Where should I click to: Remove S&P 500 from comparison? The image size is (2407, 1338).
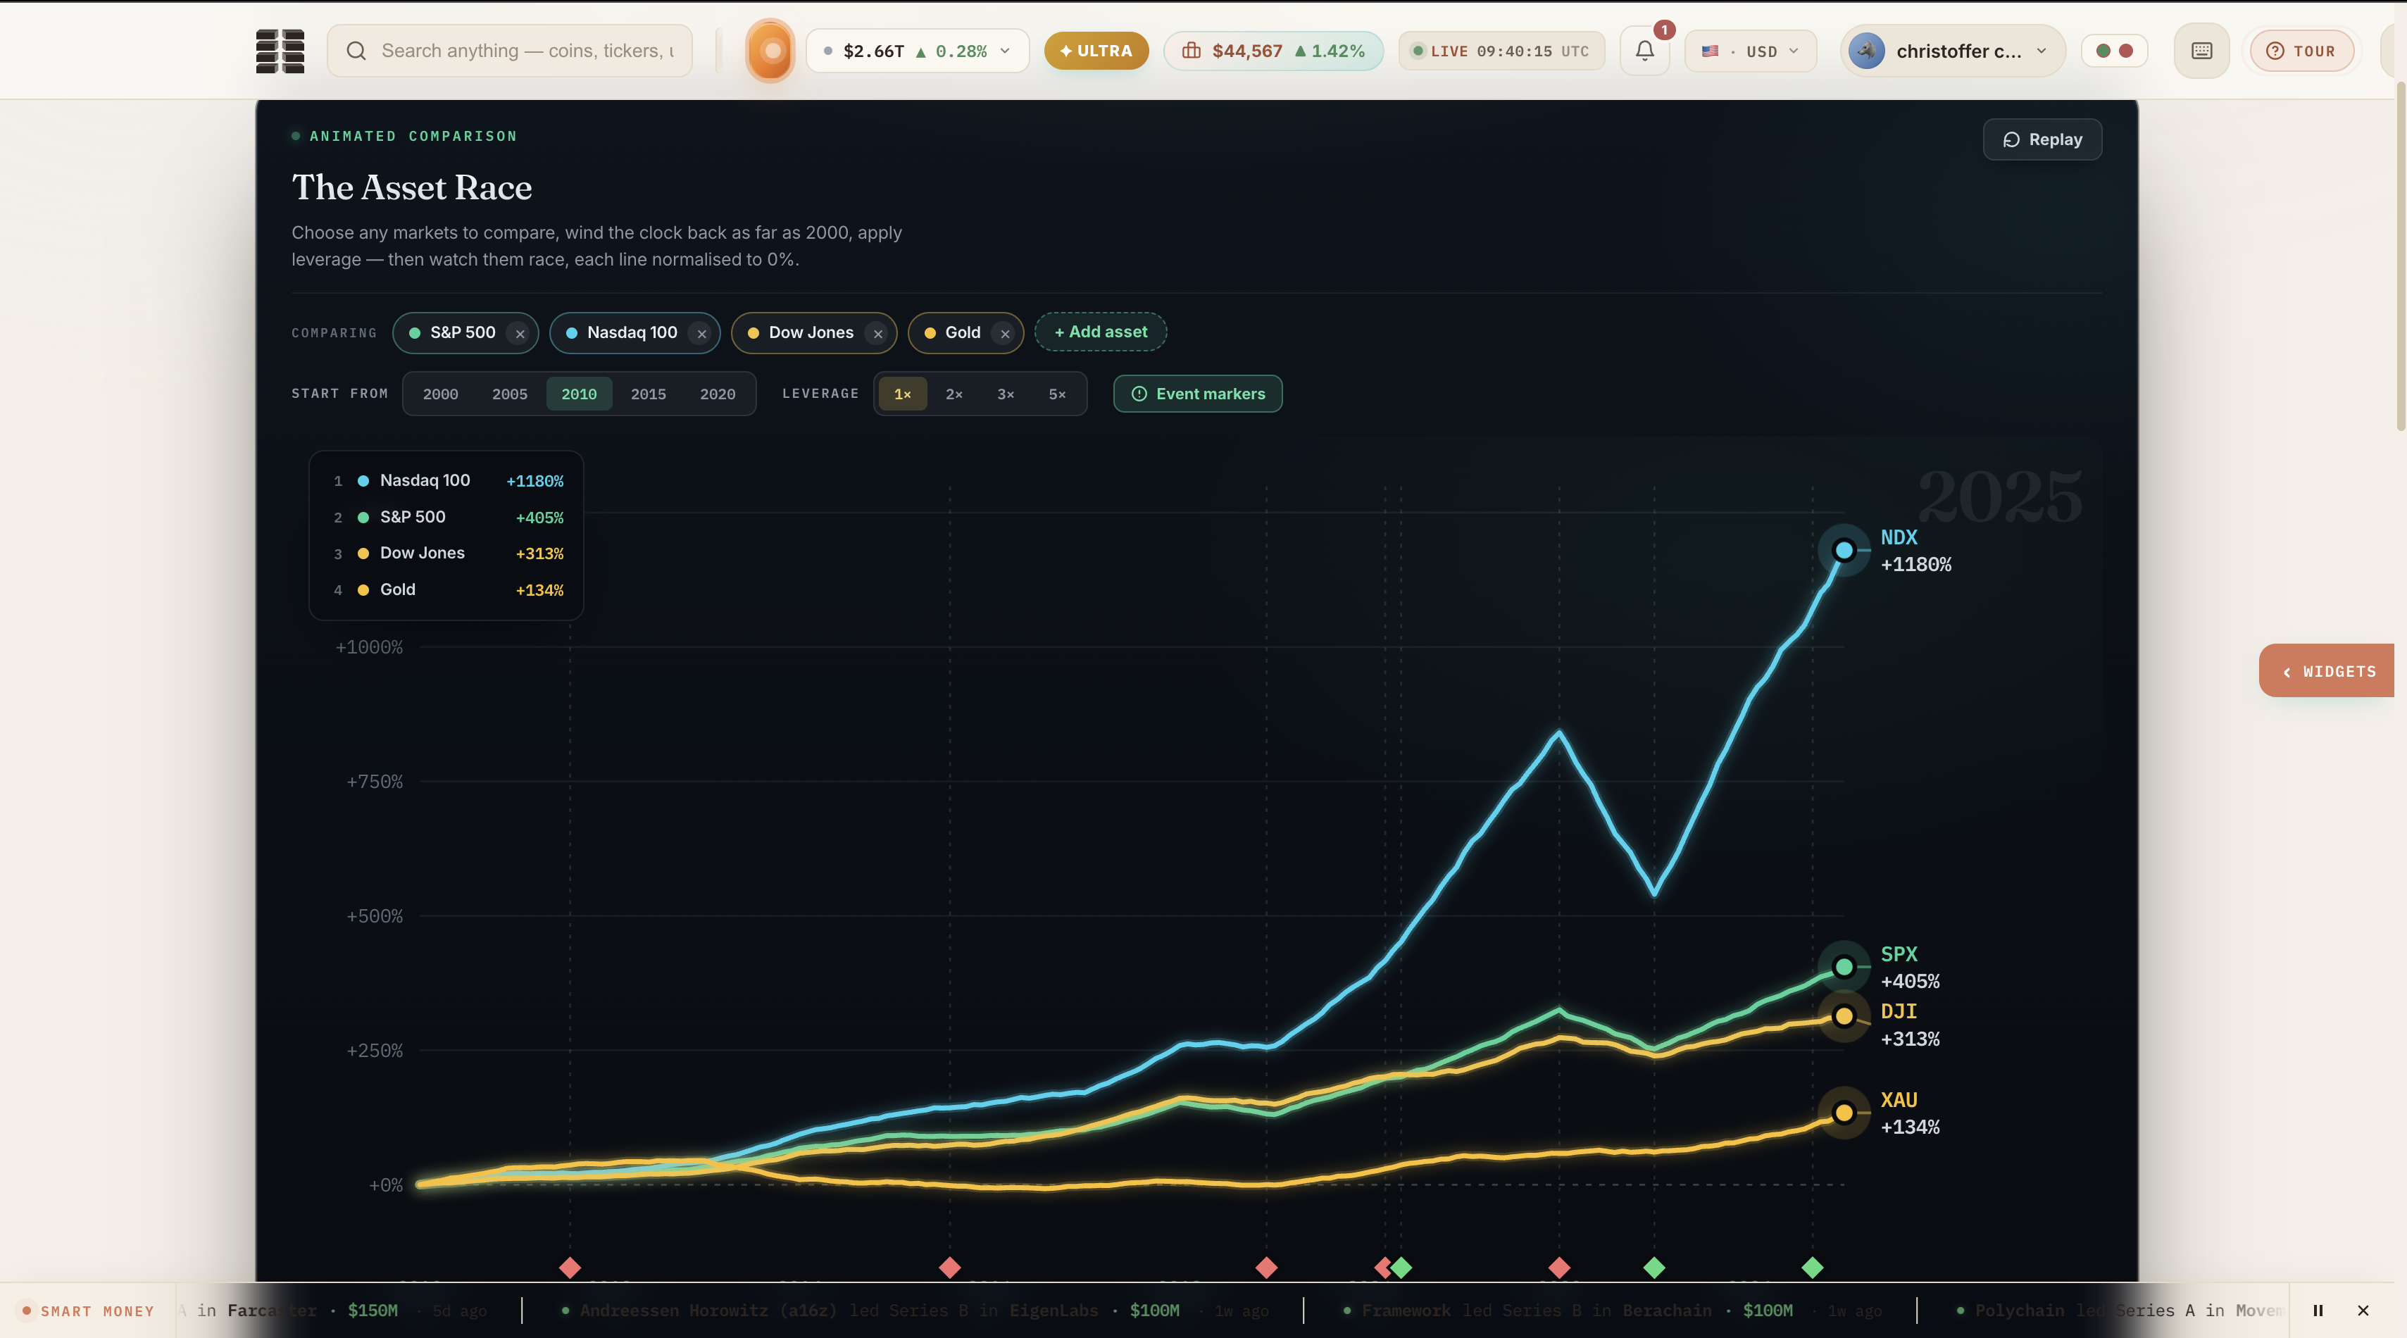pyautogui.click(x=520, y=334)
